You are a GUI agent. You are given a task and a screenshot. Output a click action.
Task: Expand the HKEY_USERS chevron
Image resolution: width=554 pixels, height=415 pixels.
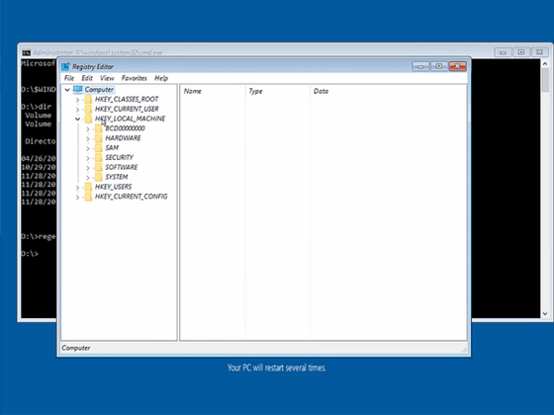[x=77, y=188]
